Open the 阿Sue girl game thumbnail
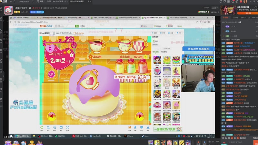This screenshot has width=258, height=145. click(x=157, y=60)
